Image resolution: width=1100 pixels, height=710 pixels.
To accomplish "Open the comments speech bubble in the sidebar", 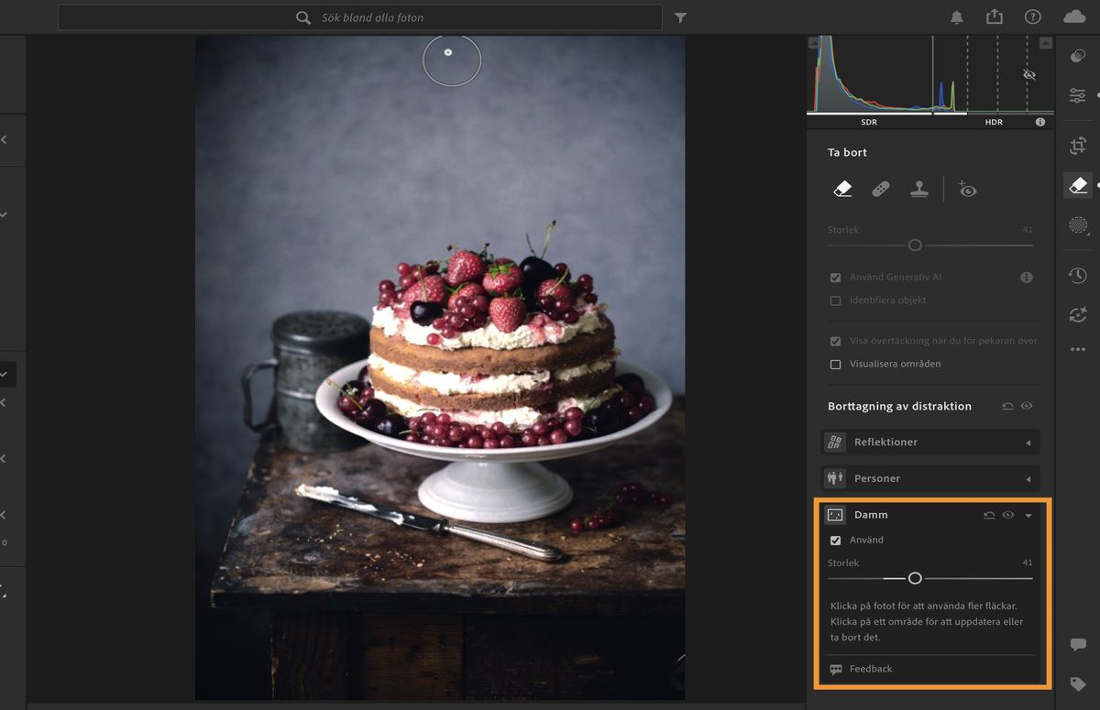I will [1078, 645].
